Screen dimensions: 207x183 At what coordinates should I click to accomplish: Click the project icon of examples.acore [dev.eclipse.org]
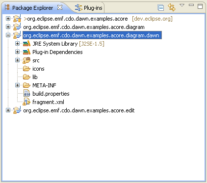(17, 18)
